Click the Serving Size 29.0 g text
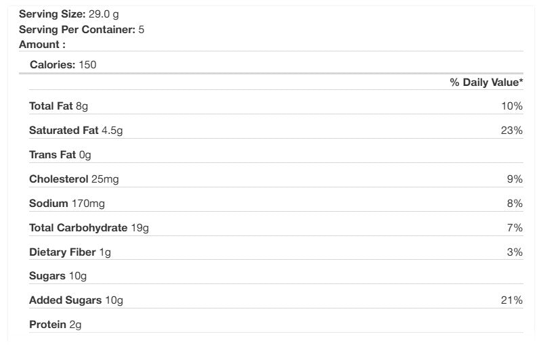The width and height of the screenshot is (543, 345). tap(70, 14)
